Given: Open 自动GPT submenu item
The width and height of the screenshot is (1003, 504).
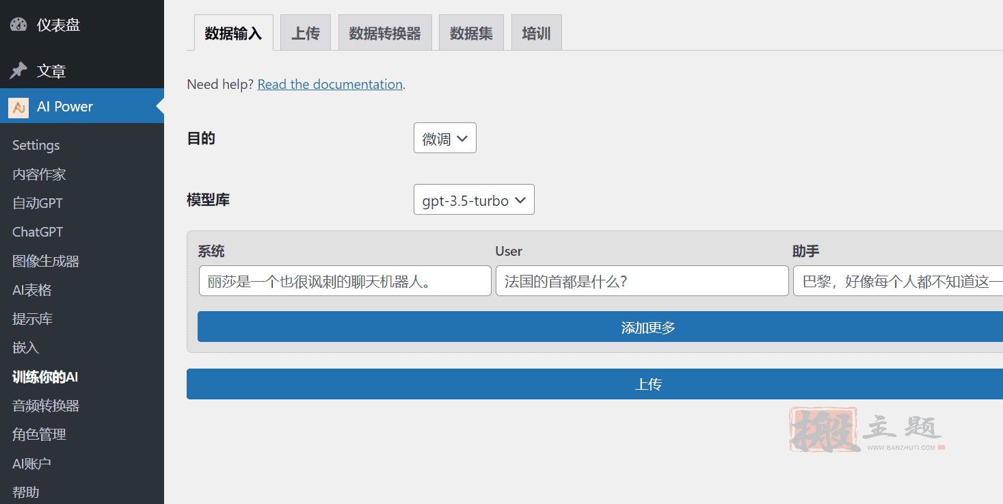Looking at the screenshot, I should pos(38,203).
